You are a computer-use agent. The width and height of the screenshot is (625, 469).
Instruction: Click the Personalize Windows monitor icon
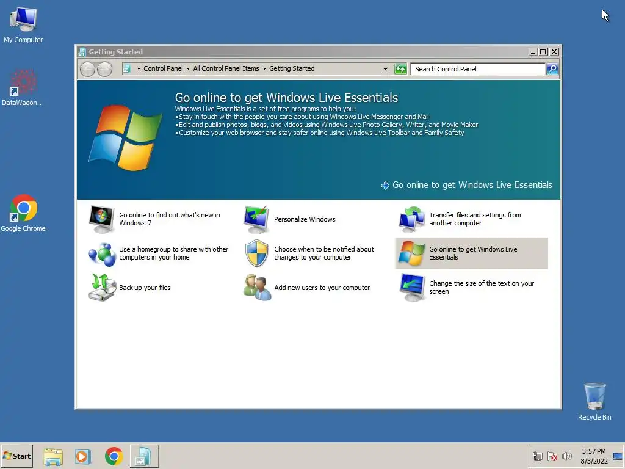[x=256, y=219]
